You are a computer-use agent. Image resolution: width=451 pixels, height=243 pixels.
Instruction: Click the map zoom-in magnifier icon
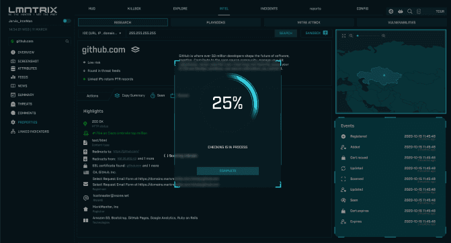383,36
